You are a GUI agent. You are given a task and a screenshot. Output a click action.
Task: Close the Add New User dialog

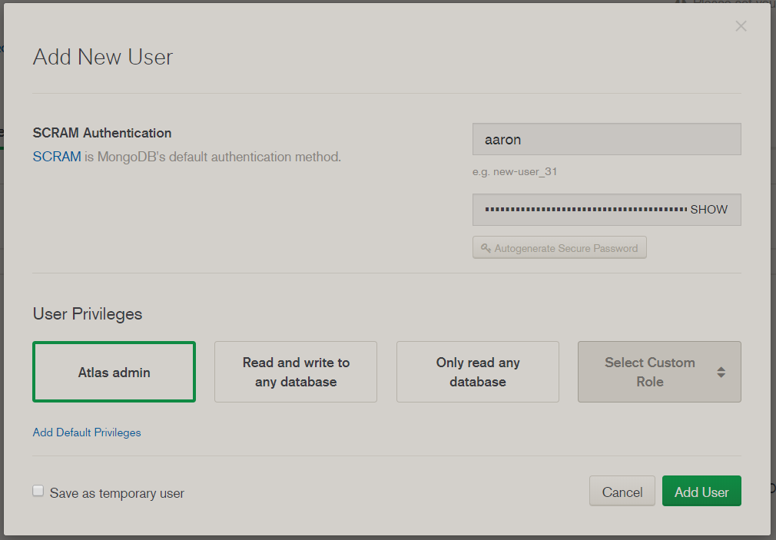[x=741, y=27]
